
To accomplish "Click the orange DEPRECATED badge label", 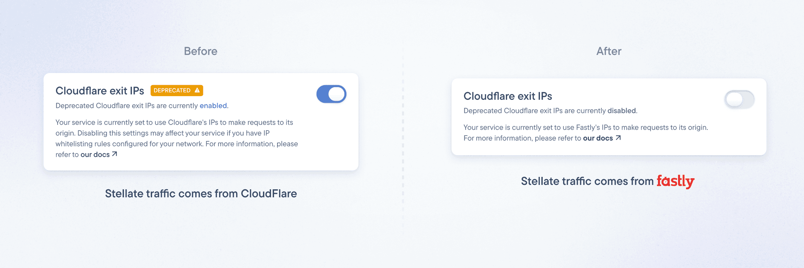I will (172, 90).
